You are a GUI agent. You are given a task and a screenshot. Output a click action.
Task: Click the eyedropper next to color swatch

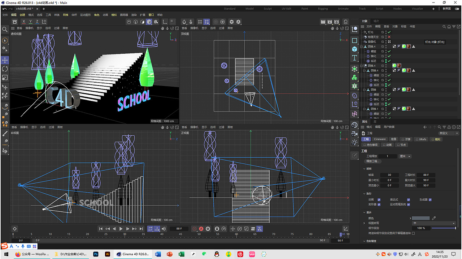(434, 218)
